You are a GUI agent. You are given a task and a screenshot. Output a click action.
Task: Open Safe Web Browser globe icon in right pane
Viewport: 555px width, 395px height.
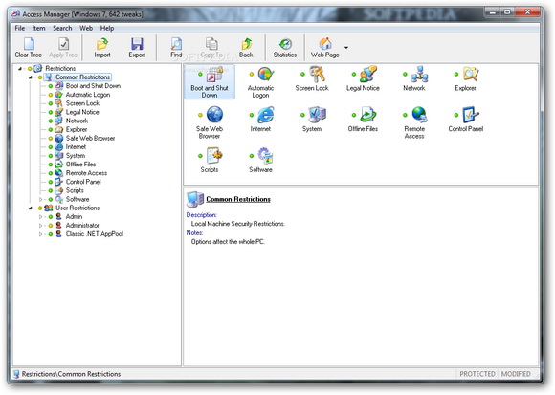[214, 115]
